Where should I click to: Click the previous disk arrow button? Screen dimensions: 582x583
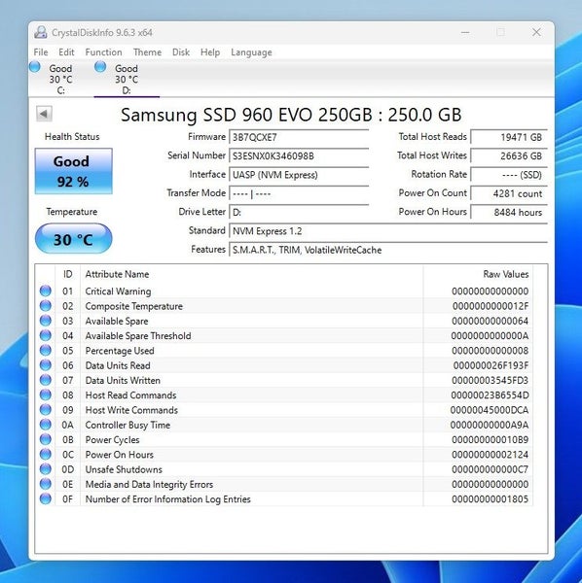(44, 114)
